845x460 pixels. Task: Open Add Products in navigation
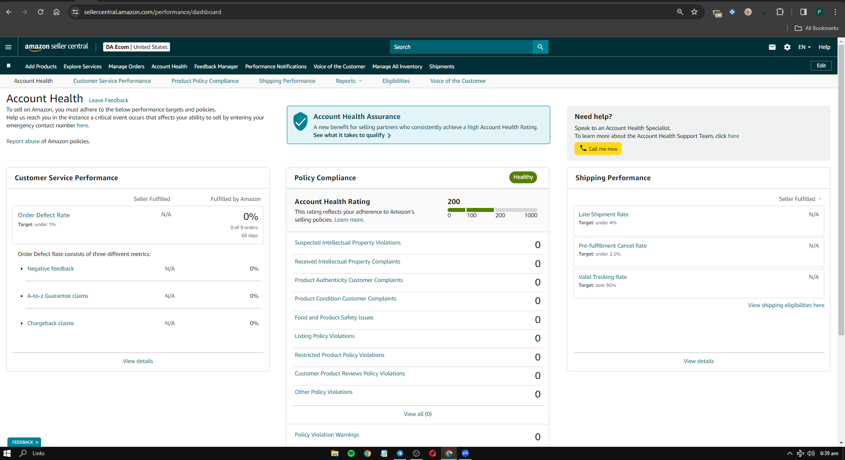click(41, 67)
